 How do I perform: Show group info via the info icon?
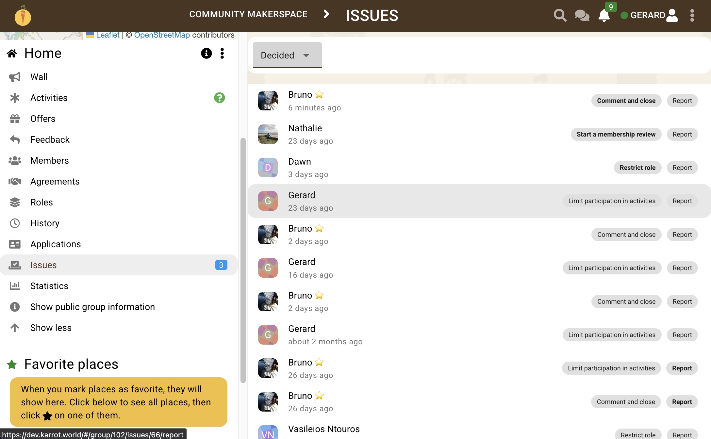(206, 53)
